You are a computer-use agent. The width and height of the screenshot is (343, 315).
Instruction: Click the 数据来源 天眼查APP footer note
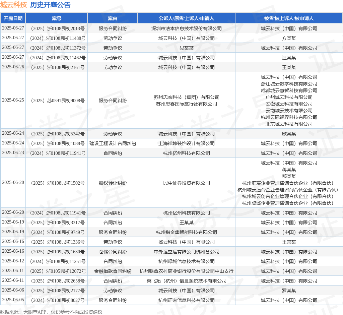pos(51,312)
